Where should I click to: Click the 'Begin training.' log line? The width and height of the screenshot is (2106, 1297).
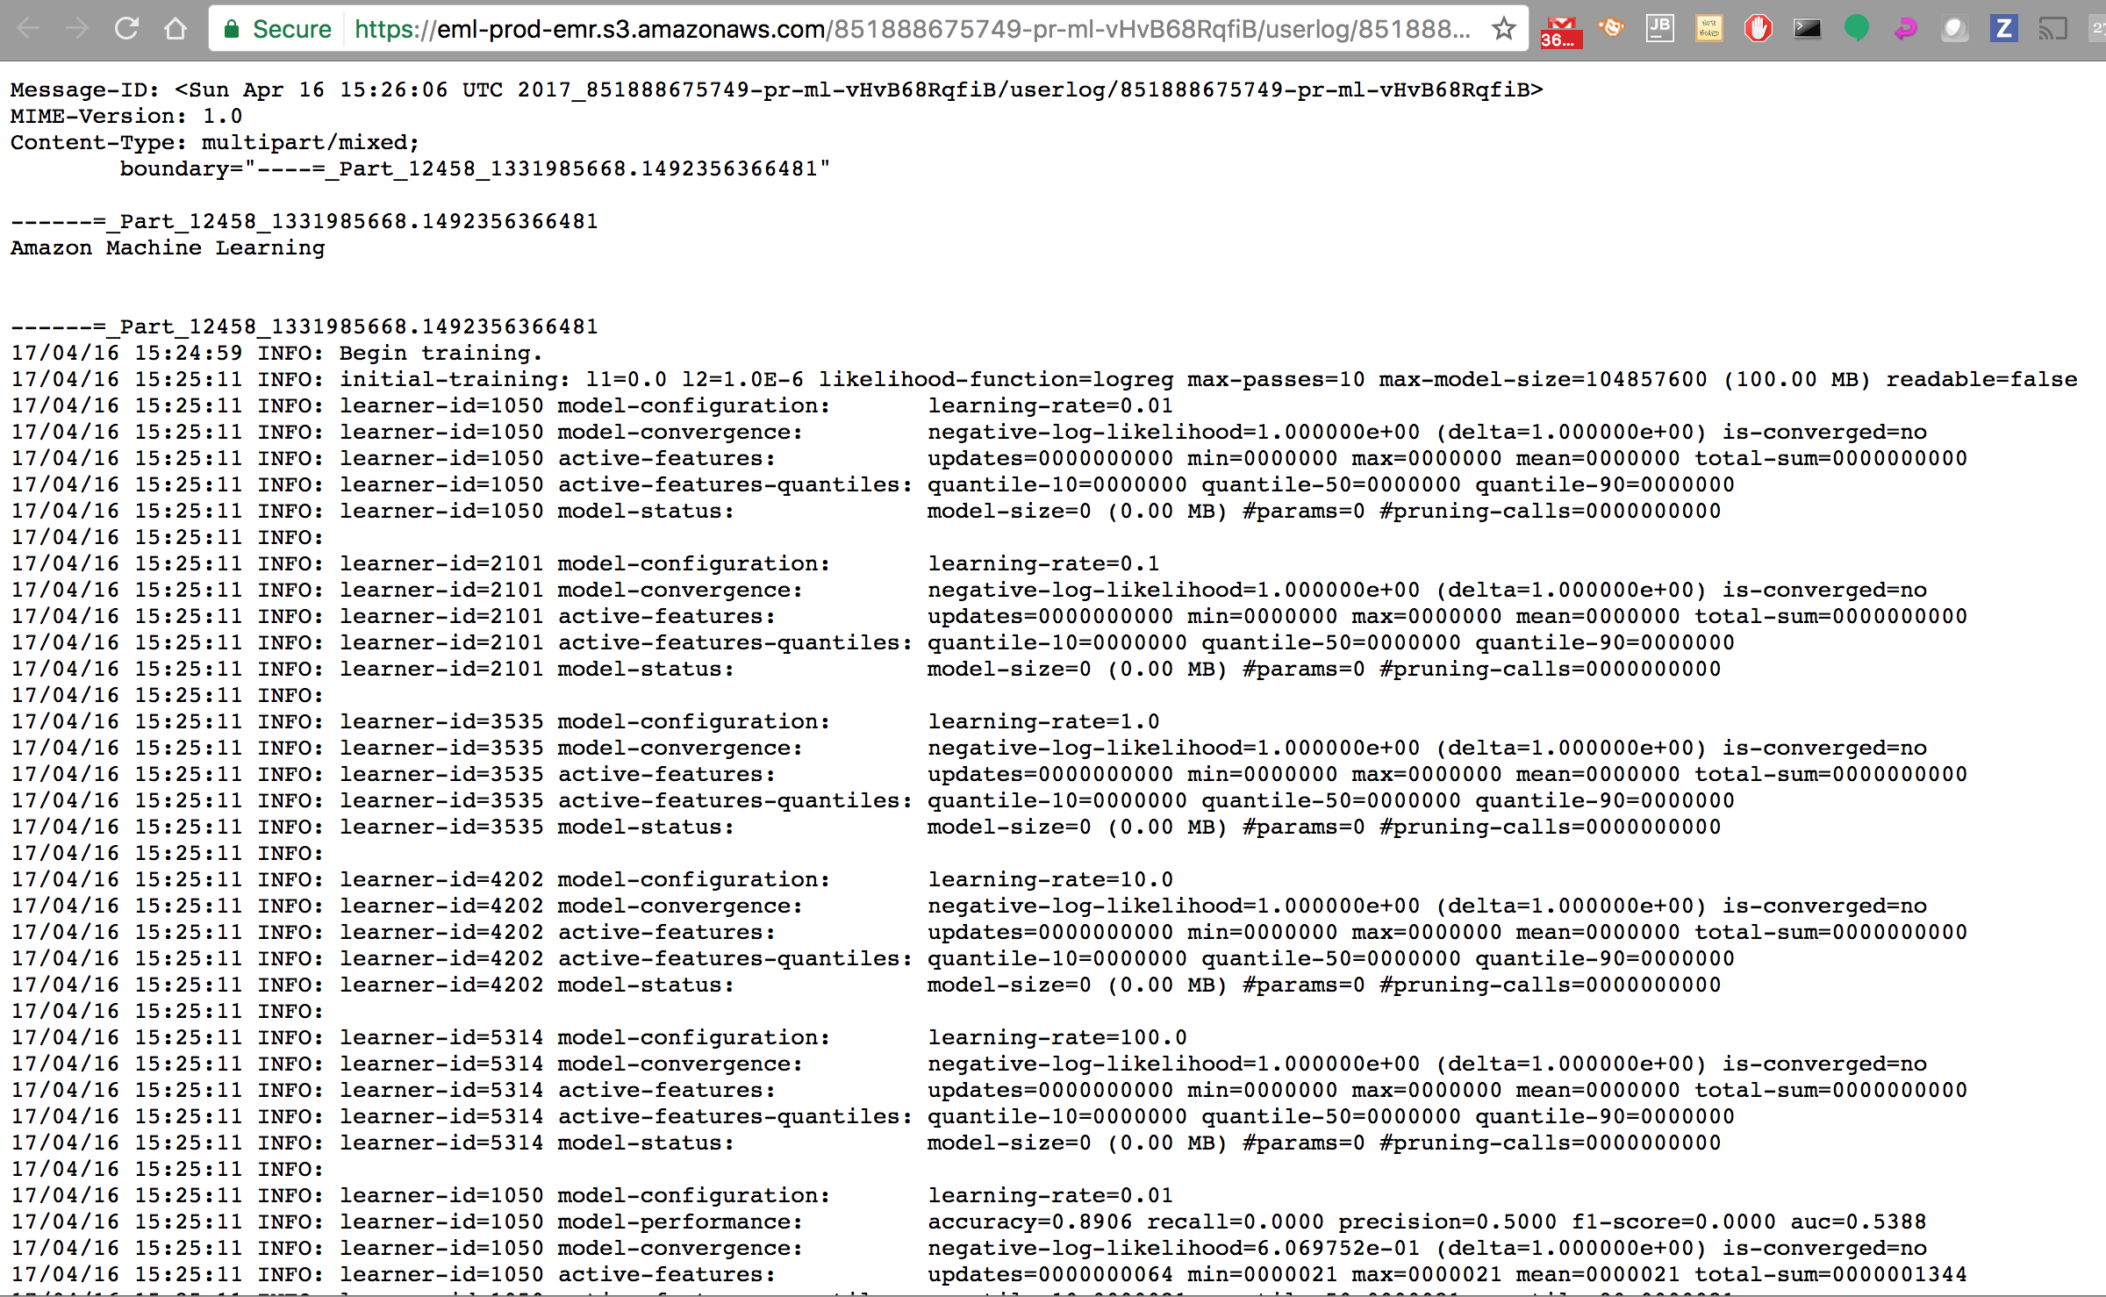(441, 353)
